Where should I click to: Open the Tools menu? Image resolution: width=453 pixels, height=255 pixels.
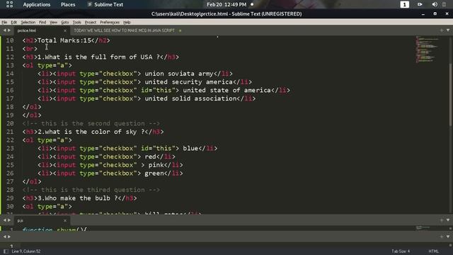point(77,22)
